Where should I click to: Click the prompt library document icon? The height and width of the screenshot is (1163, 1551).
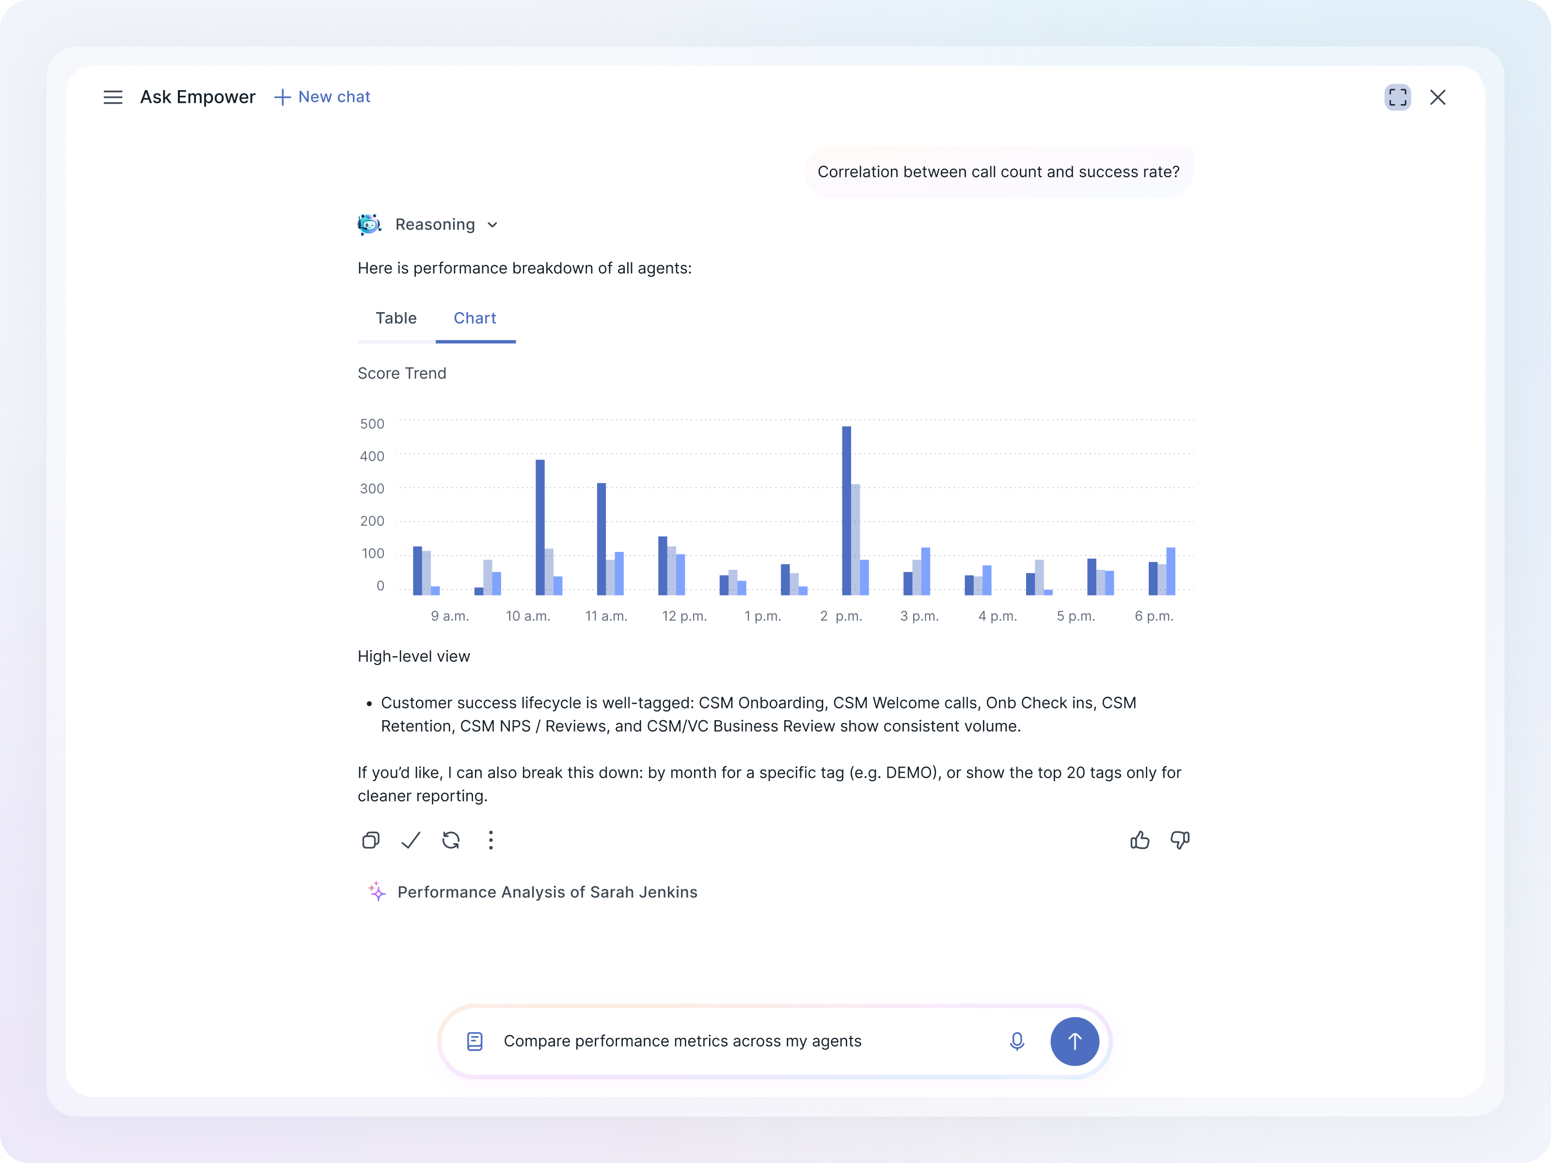(475, 1041)
